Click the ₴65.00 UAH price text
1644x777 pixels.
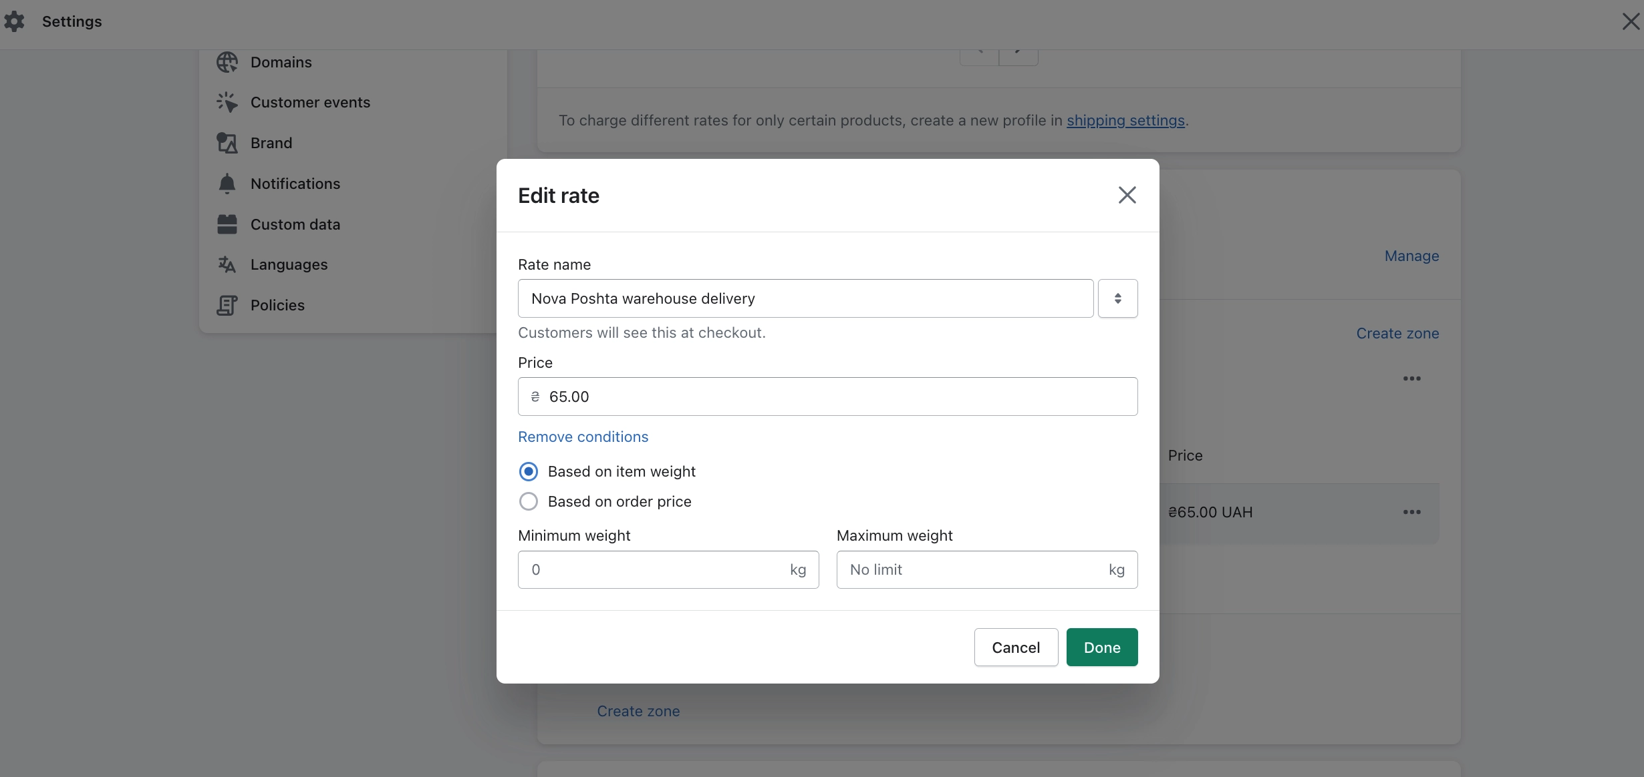tap(1210, 512)
